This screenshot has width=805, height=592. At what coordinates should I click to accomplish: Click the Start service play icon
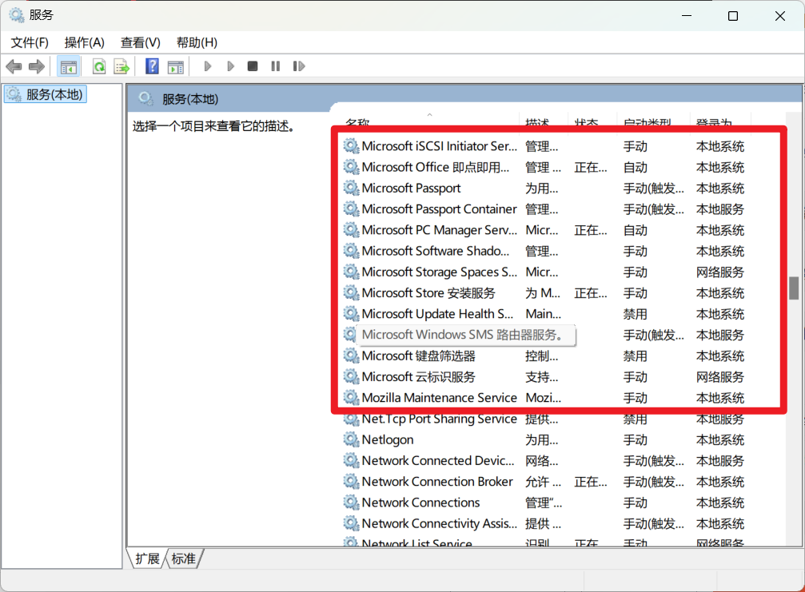tap(207, 66)
